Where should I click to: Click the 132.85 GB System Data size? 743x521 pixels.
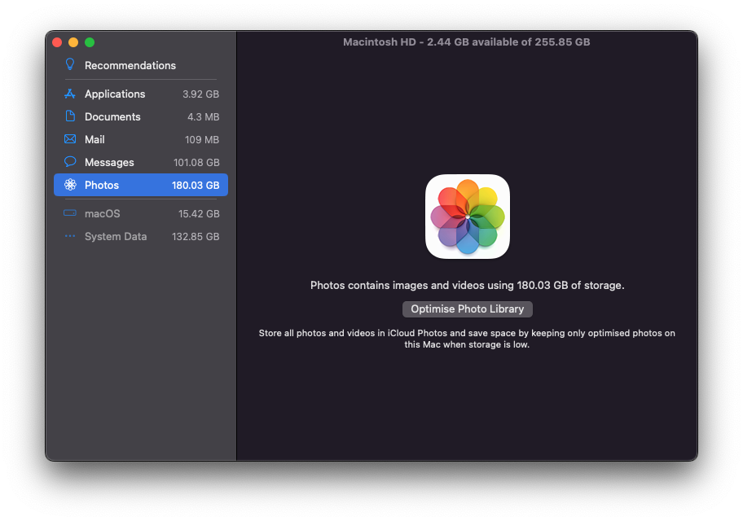196,236
